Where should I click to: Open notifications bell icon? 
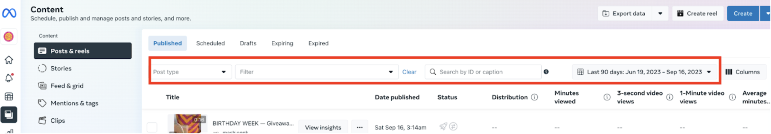9,78
